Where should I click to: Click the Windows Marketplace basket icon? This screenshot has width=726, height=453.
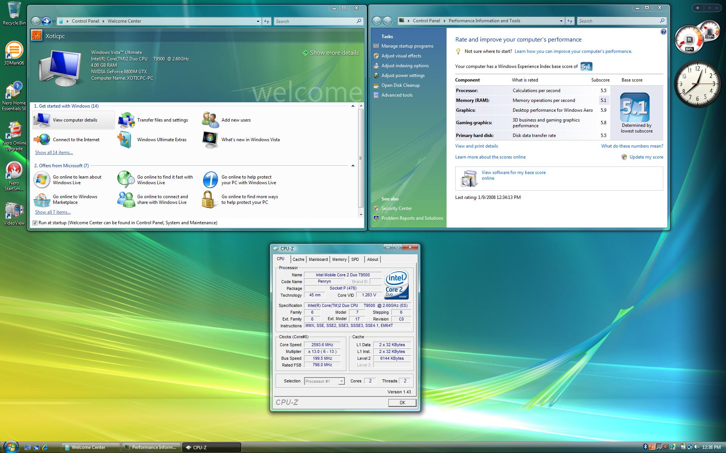coord(42,199)
